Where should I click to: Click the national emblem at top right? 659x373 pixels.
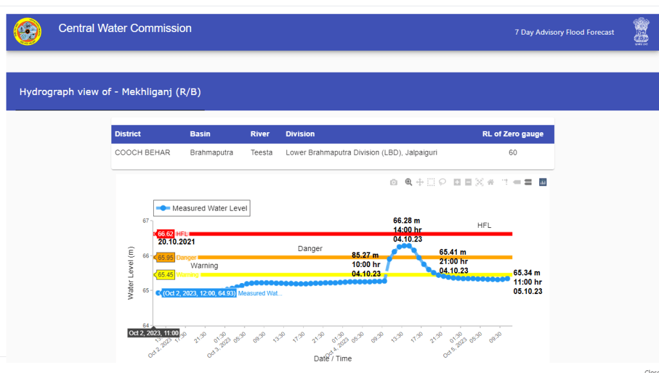640,31
